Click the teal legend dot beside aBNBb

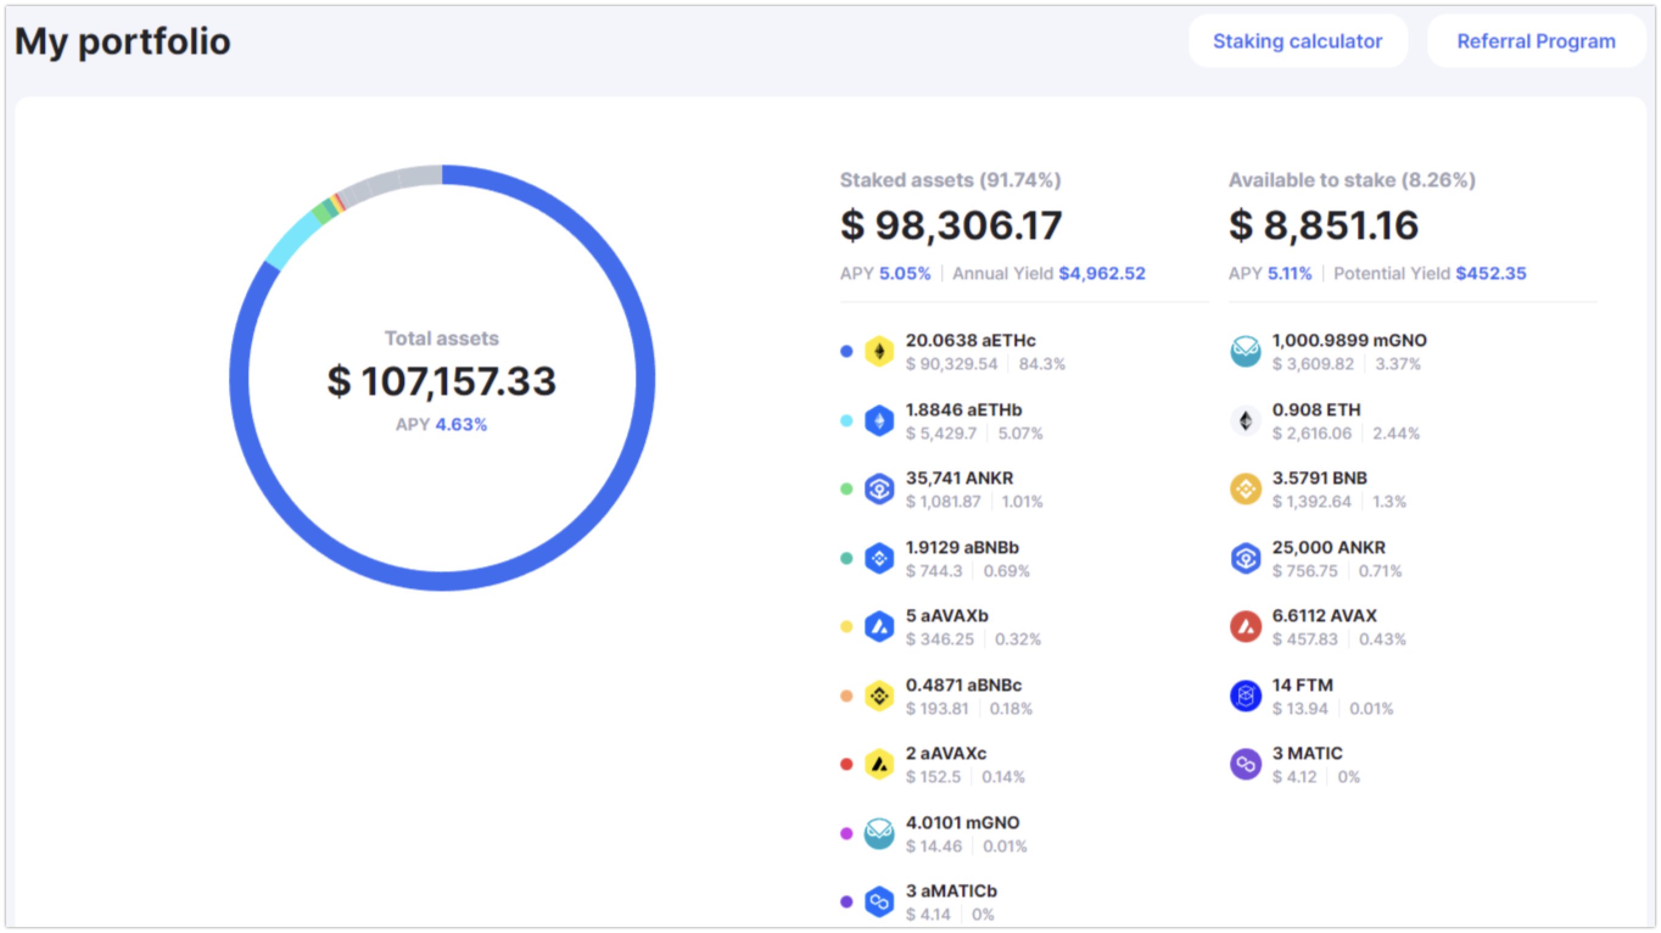click(846, 558)
